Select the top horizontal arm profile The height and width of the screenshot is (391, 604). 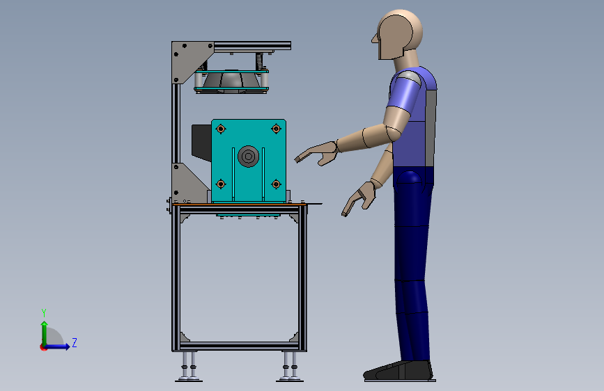[252, 46]
